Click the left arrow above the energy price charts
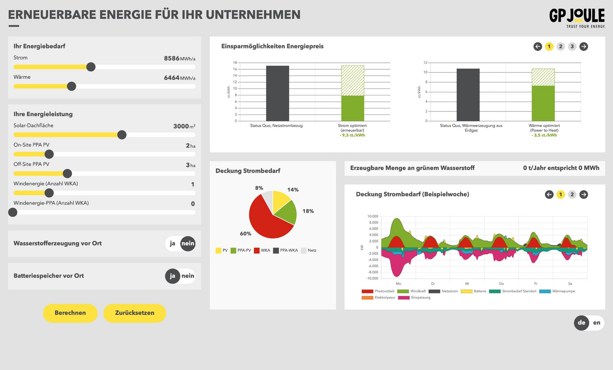 point(538,46)
